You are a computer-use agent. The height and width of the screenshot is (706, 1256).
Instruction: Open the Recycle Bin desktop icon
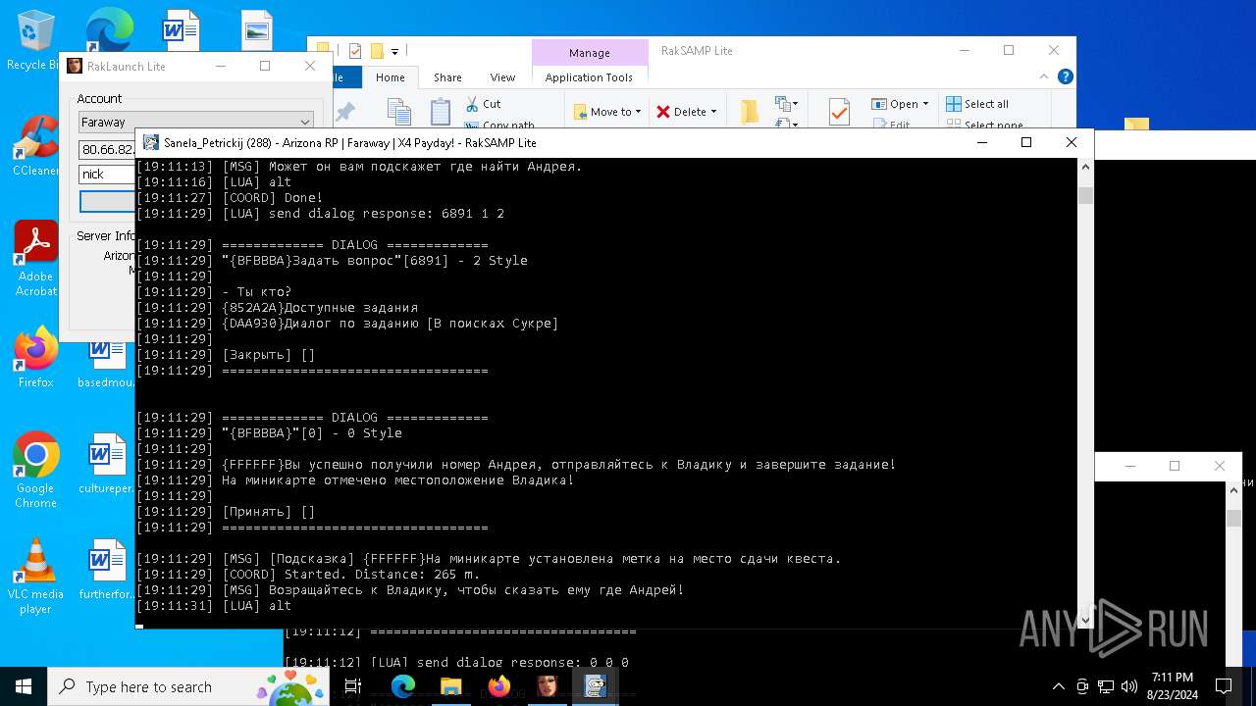35,39
